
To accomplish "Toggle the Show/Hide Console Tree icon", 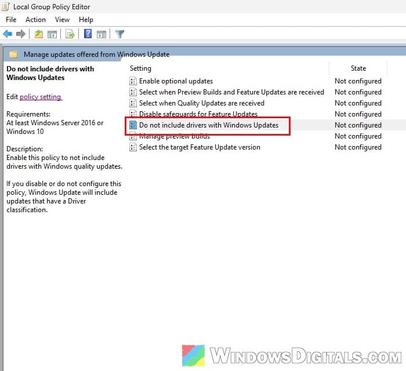I will tap(52, 34).
